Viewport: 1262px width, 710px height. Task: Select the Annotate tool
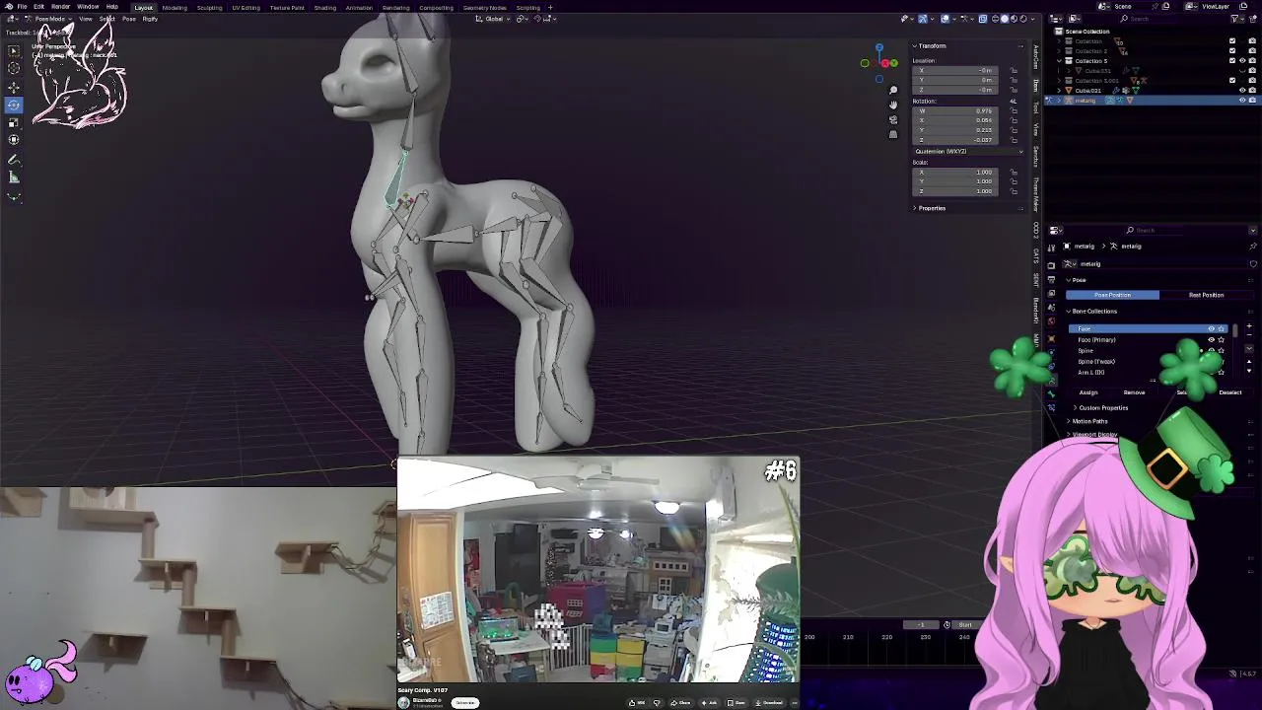tap(14, 160)
